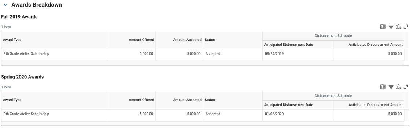414x131 pixels.
Task: Click Amount Offered header in Fall 2019 table
Action: click(x=141, y=40)
